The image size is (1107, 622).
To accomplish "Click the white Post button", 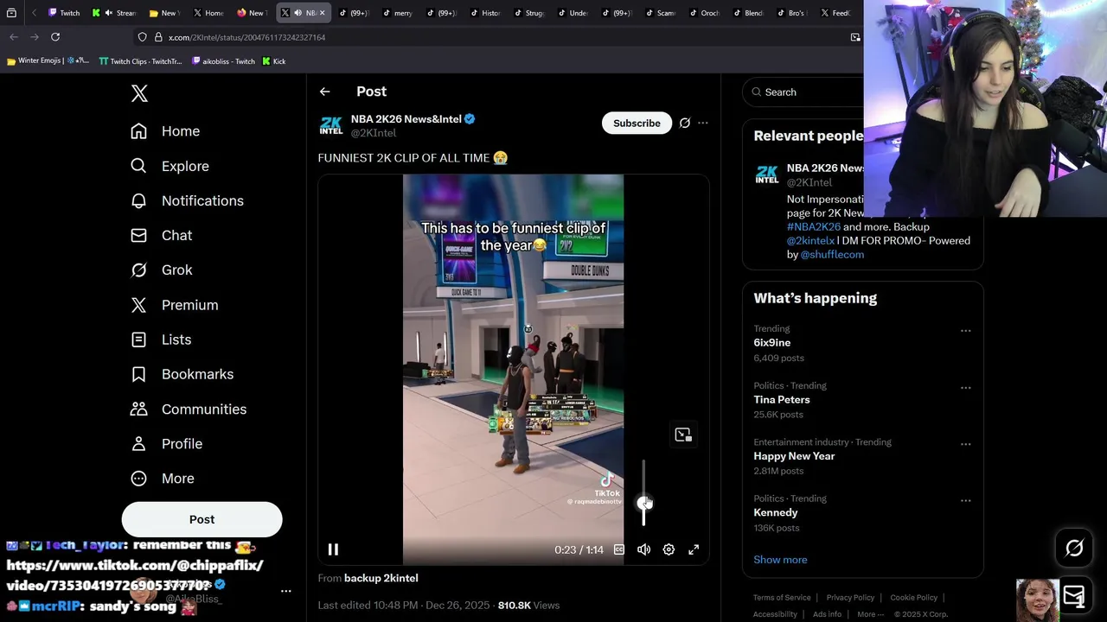I will (x=202, y=519).
